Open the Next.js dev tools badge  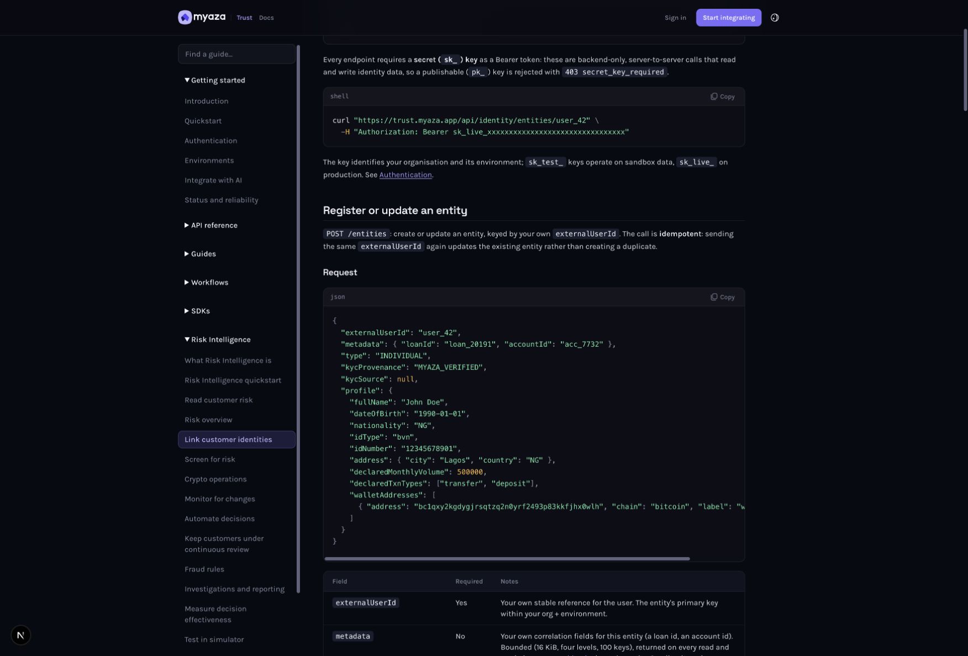(20, 635)
